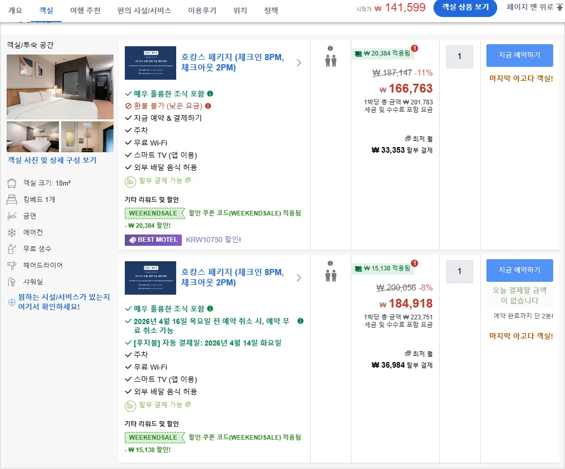Go to the 편의 시설/서비스 tab
Screen dimensions: 565x469
(144, 10)
